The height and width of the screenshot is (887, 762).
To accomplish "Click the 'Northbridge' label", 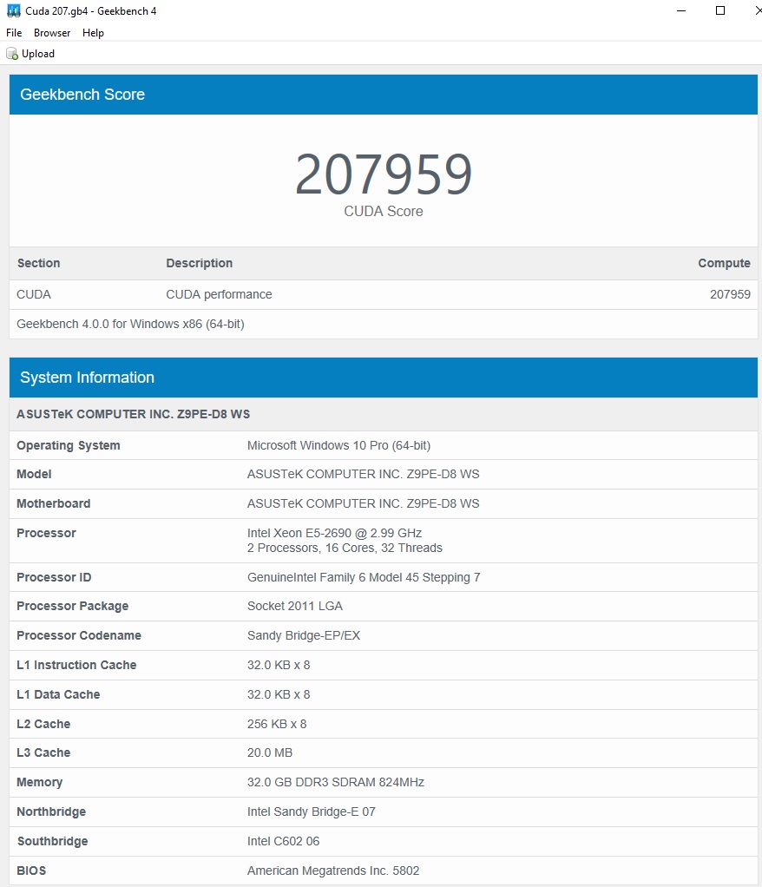I will [x=51, y=811].
